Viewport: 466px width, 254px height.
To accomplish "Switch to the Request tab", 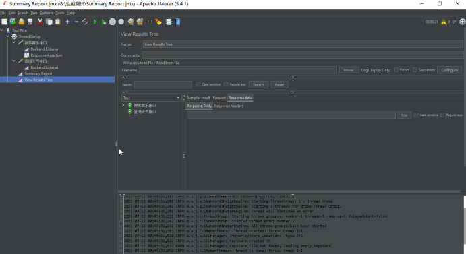I will 219,98.
